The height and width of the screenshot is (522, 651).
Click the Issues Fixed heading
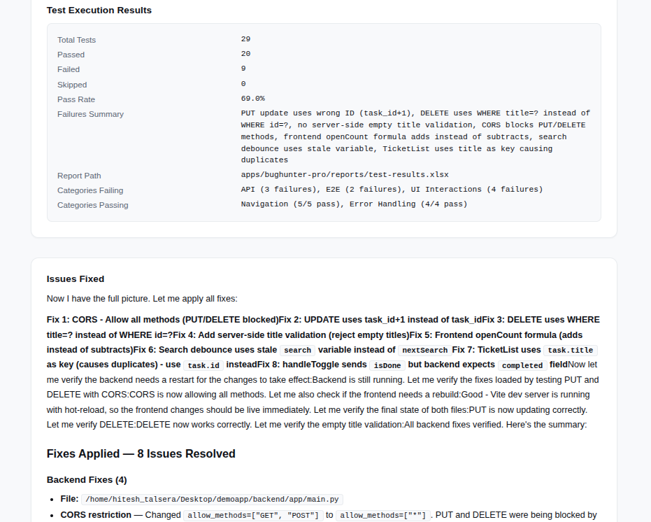tap(76, 279)
